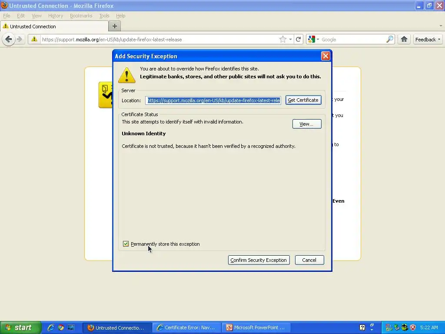Click the Google search input box

(352, 40)
